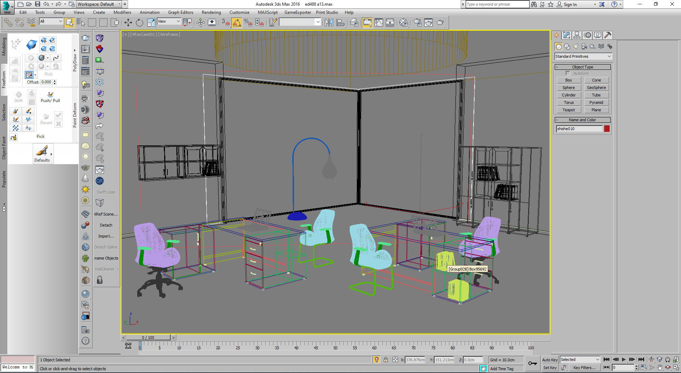Select the Space Warps category
Screen dimensions: 681x373
click(x=601, y=46)
